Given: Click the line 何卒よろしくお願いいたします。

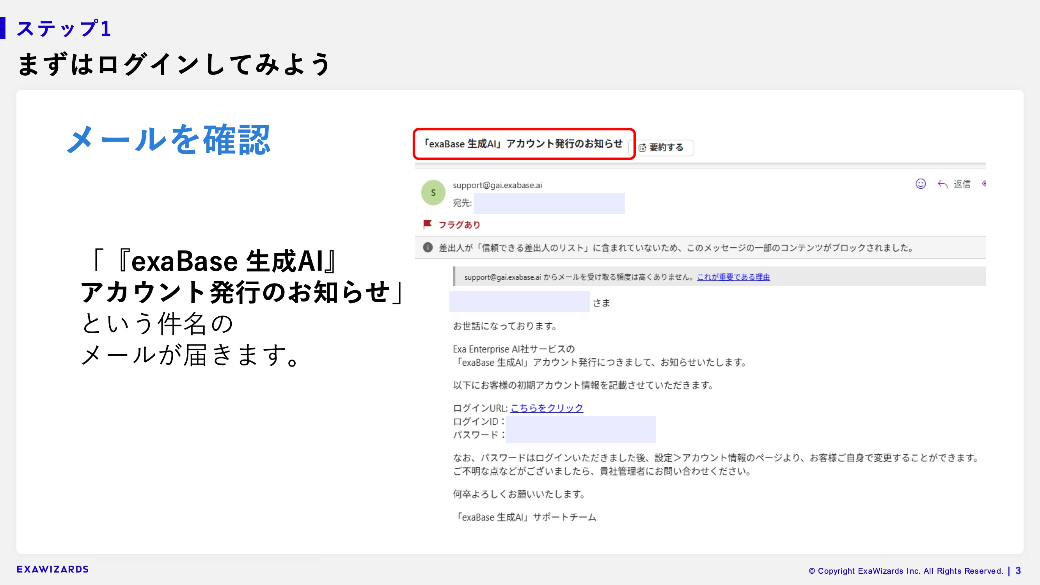Looking at the screenshot, I should (x=519, y=494).
